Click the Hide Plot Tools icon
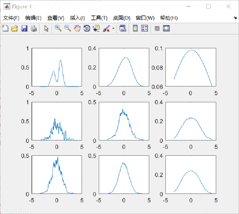 pyautogui.click(x=157, y=29)
